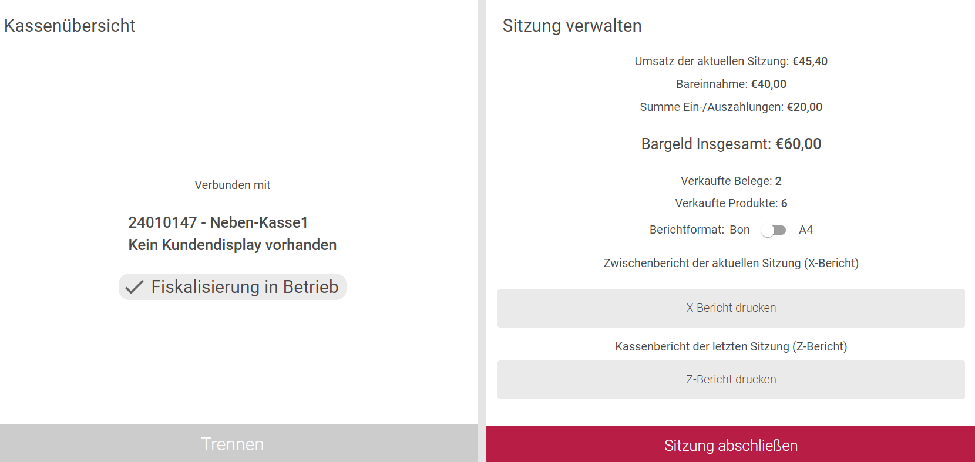The width and height of the screenshot is (975, 462).
Task: Click the Fiskalisierung in Betrieb status chip
Action: 233,287
